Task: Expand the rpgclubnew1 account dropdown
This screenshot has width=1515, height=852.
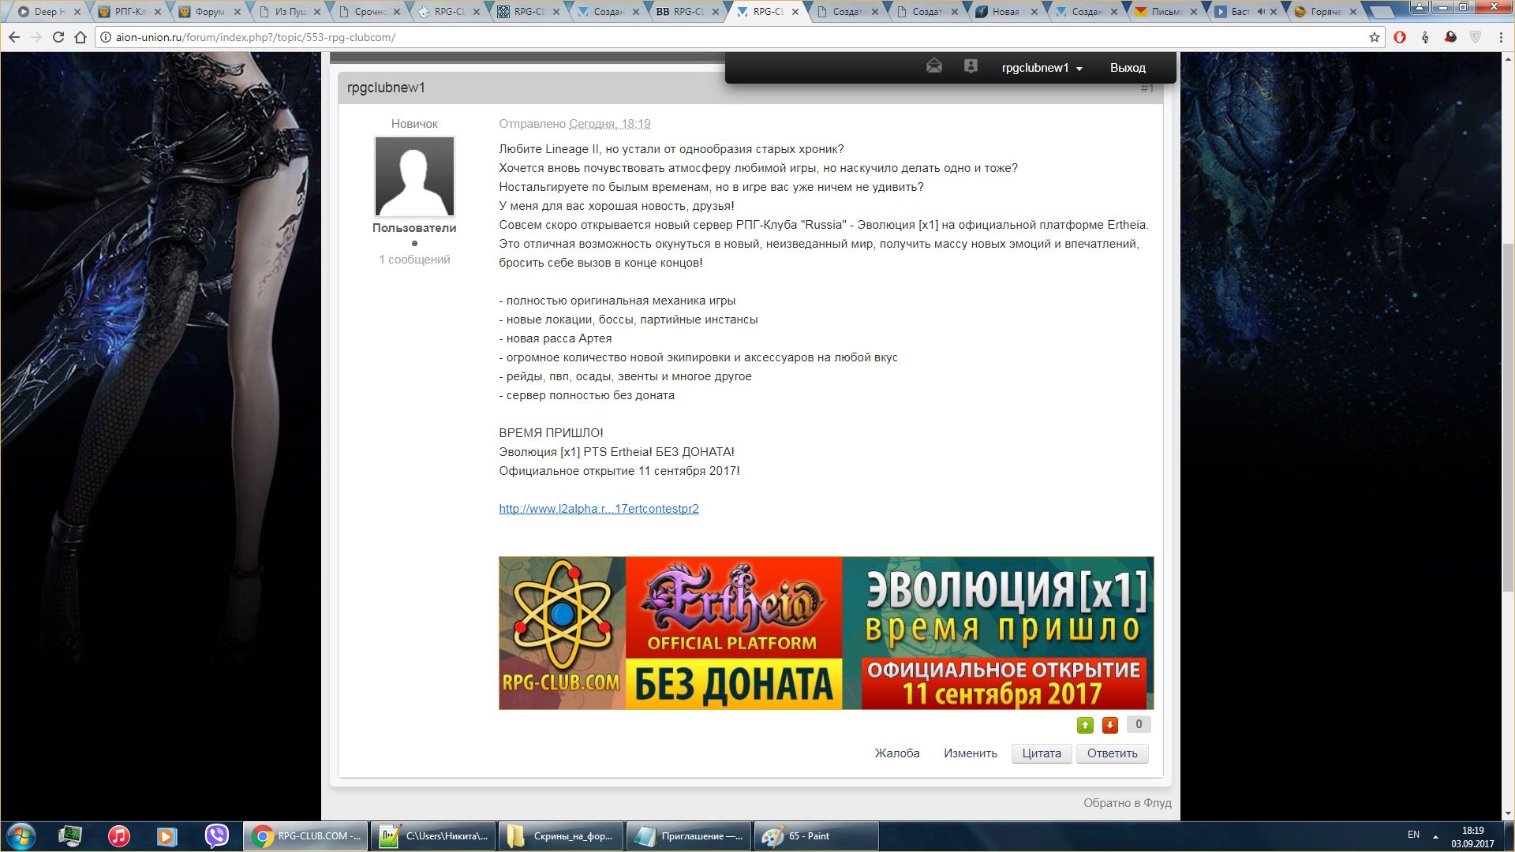Action: pyautogui.click(x=1042, y=68)
